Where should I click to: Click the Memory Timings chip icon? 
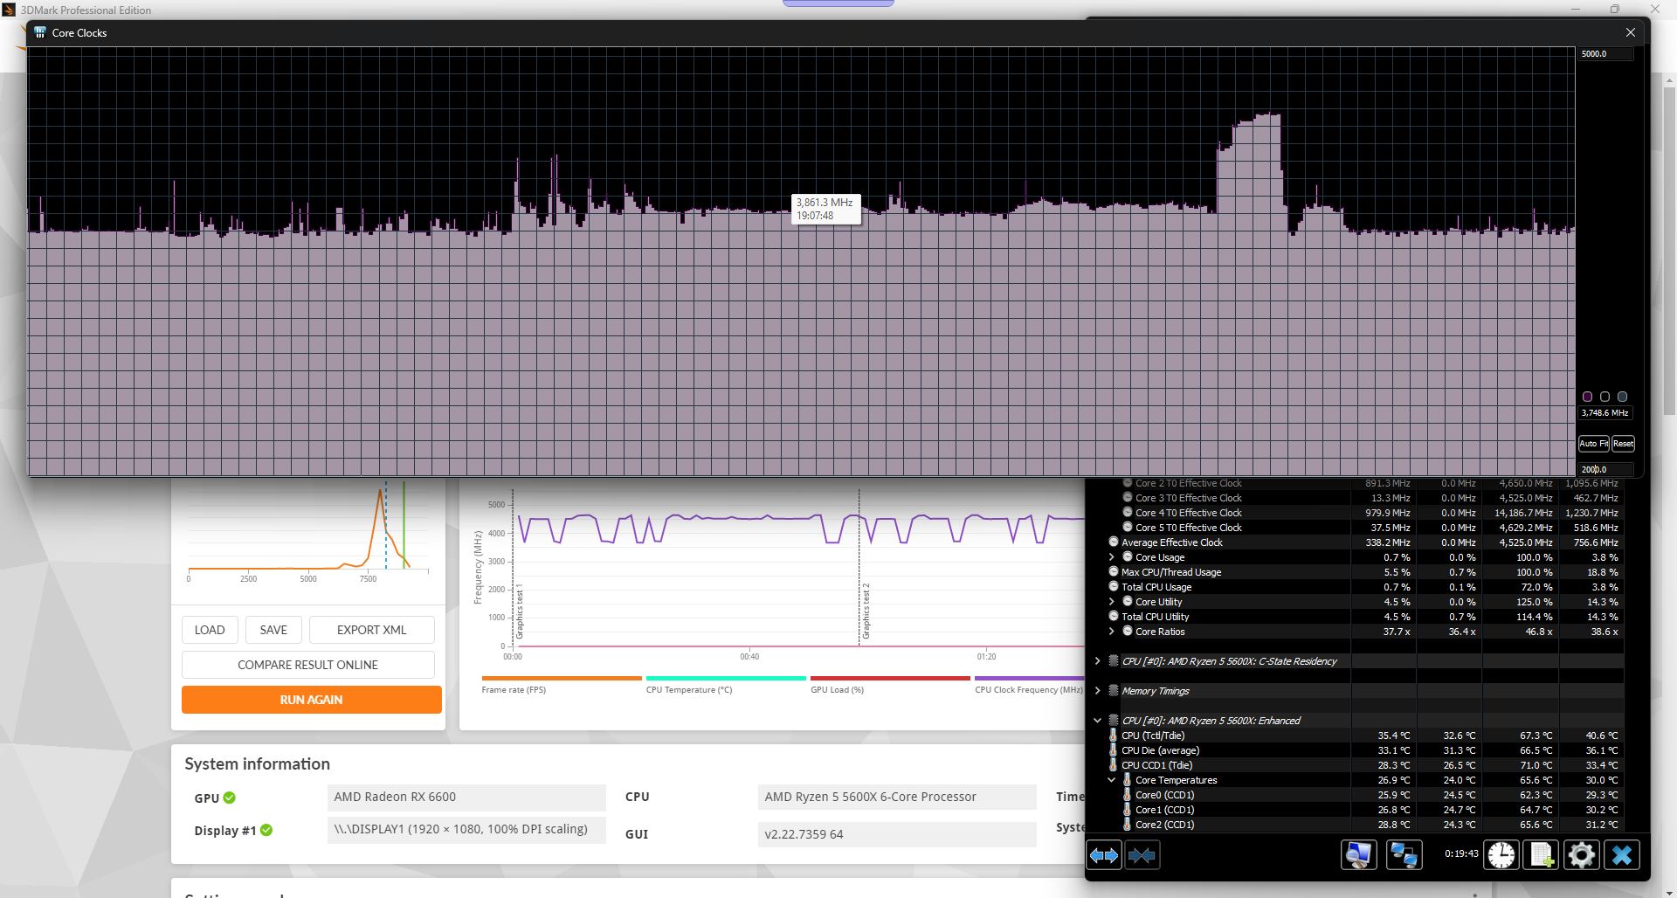click(x=1114, y=691)
